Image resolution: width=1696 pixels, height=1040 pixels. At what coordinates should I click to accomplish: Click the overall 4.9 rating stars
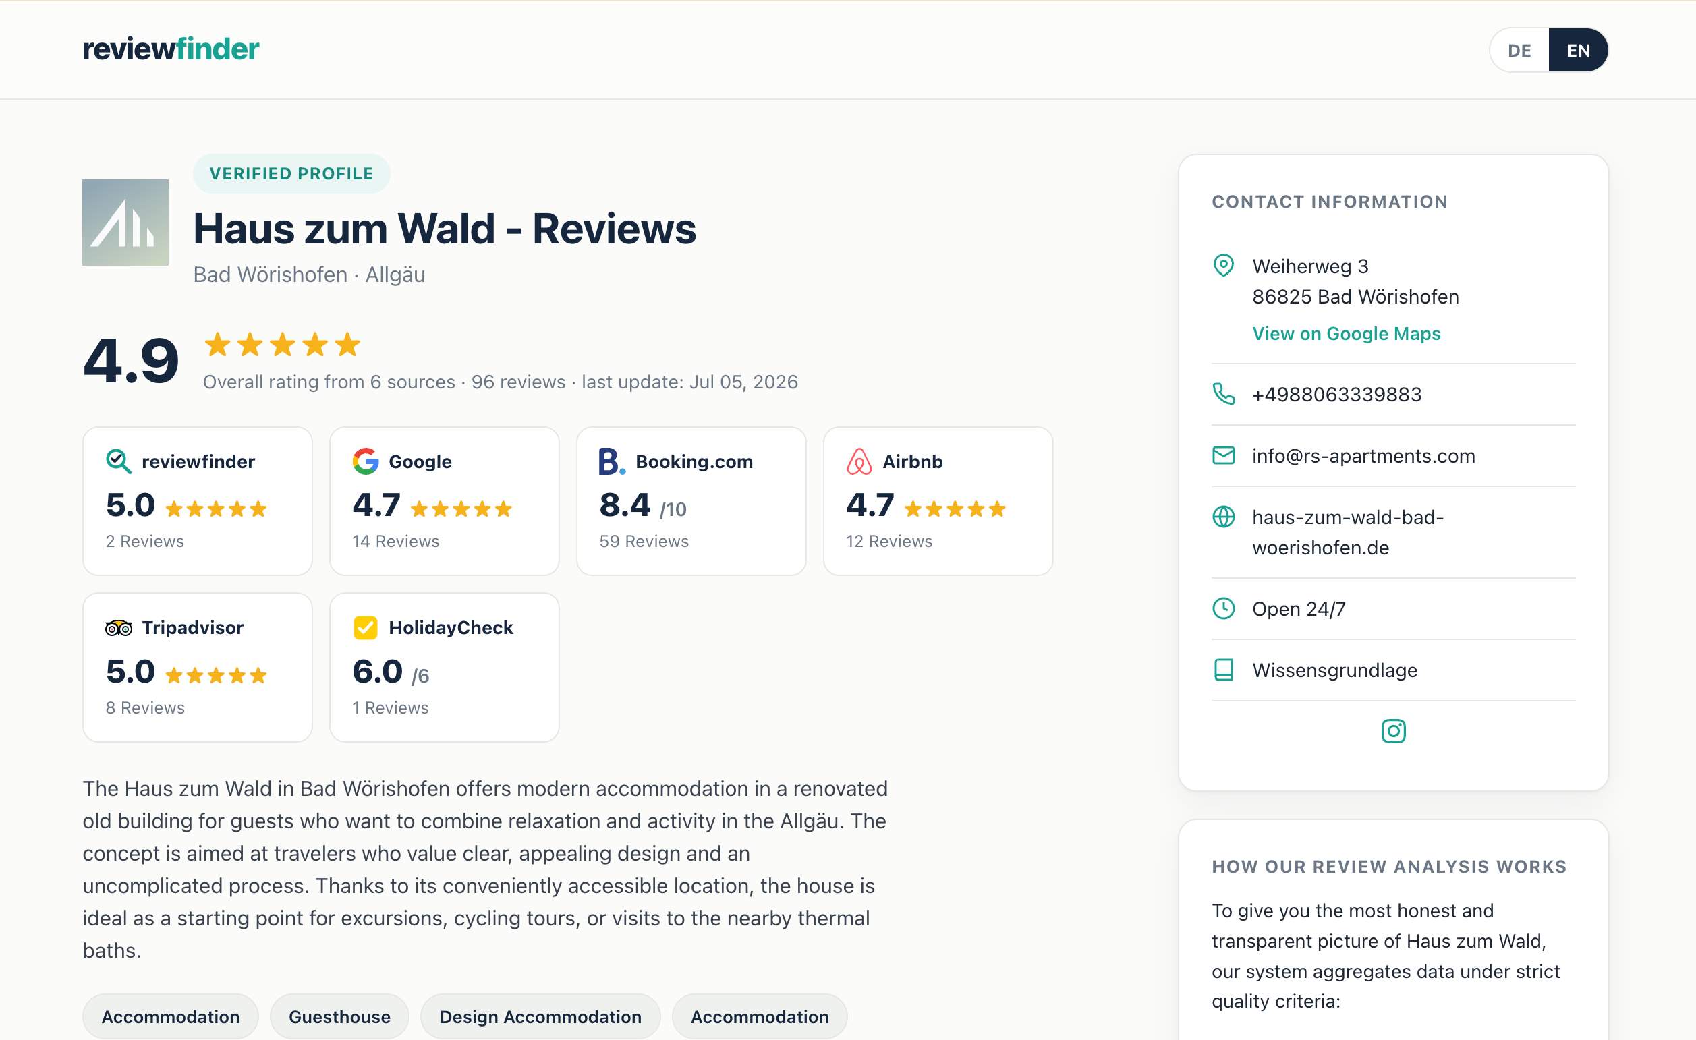282,344
